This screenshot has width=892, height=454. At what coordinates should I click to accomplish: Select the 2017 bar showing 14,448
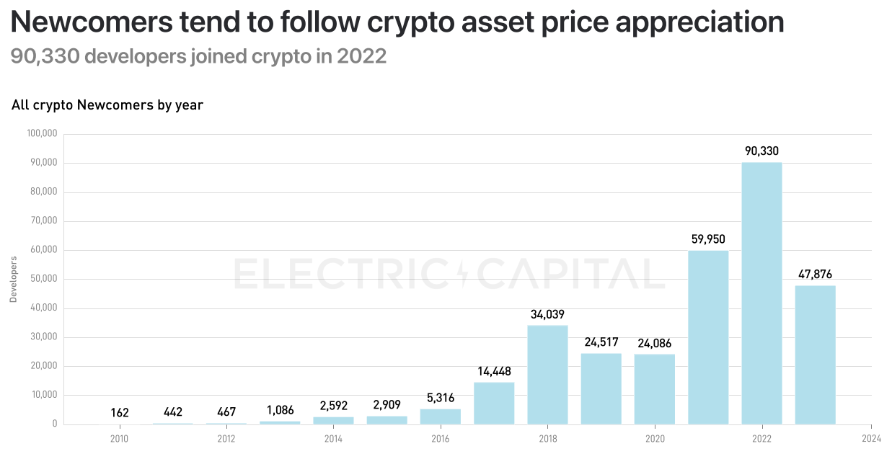coord(494,403)
